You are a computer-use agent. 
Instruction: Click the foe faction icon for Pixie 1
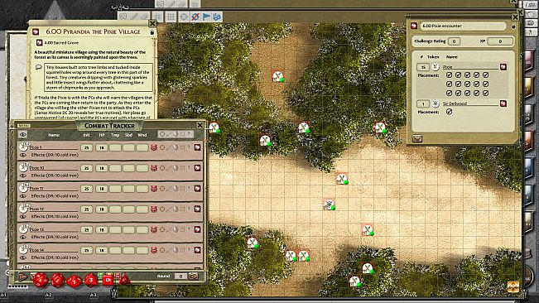(154, 147)
